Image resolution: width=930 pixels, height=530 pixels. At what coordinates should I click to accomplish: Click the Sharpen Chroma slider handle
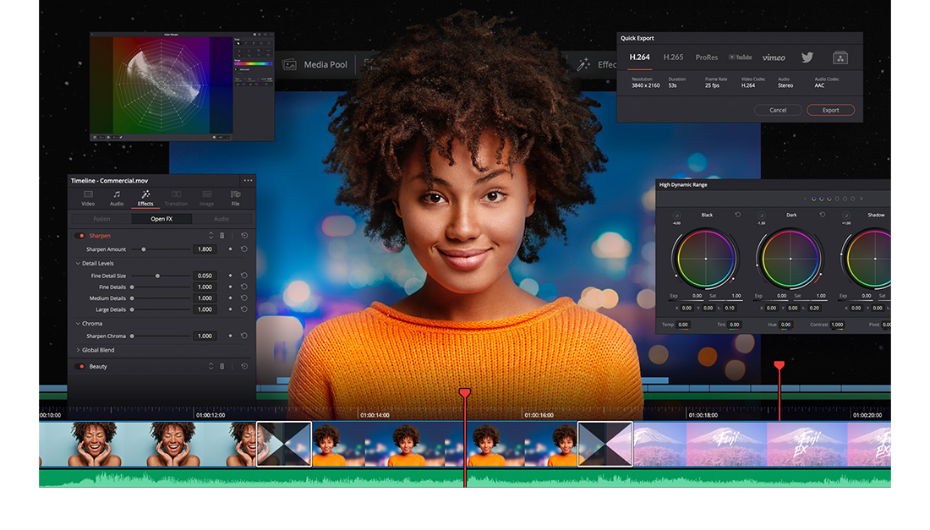point(132,336)
